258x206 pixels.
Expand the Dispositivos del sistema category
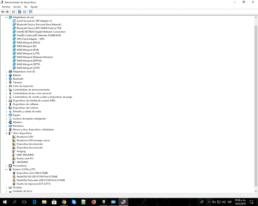coord(6,108)
